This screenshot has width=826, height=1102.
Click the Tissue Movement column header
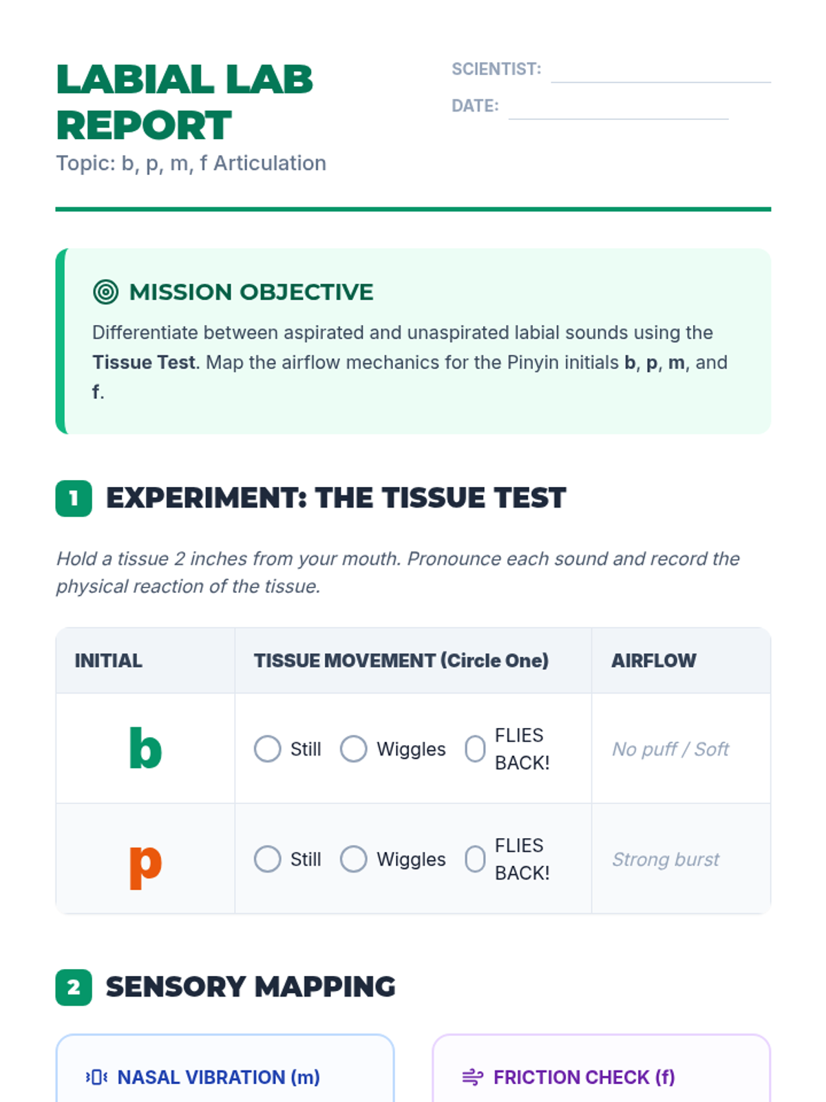401,661
